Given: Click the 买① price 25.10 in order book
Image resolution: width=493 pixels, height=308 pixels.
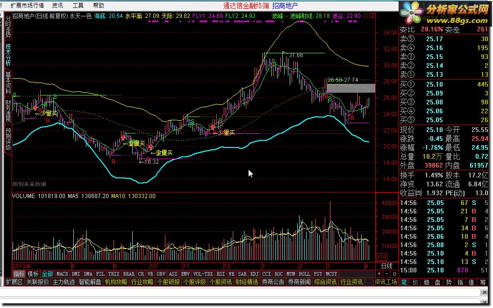Looking at the screenshot, I should (435, 84).
